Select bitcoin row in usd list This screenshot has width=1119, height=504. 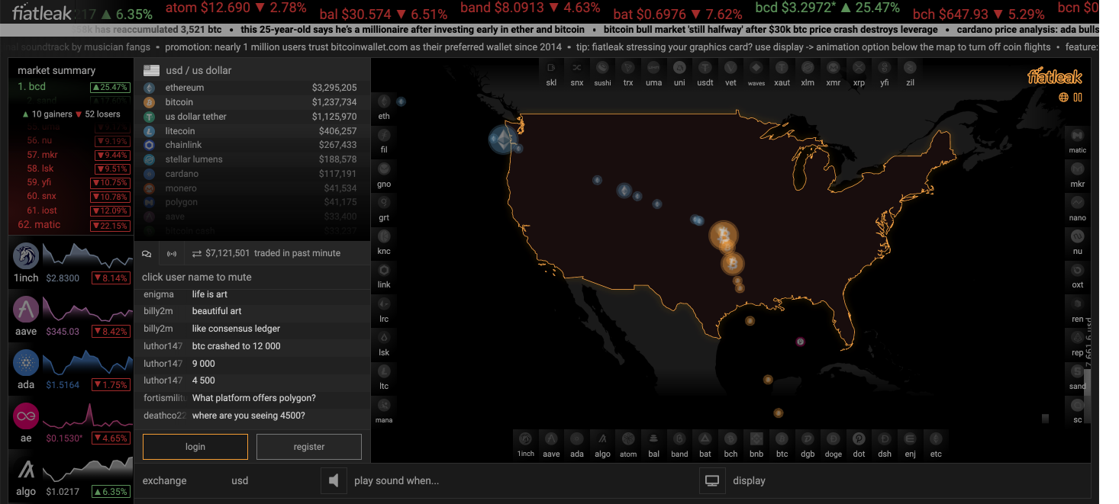[250, 102]
